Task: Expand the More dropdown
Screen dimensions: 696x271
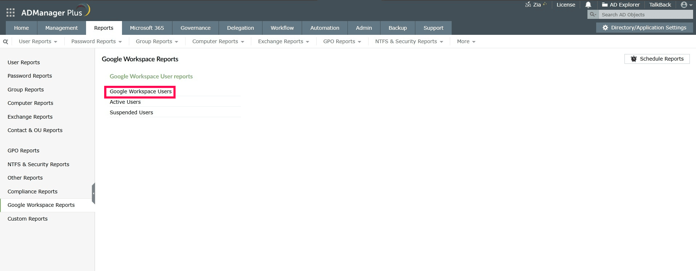Action: click(x=466, y=41)
